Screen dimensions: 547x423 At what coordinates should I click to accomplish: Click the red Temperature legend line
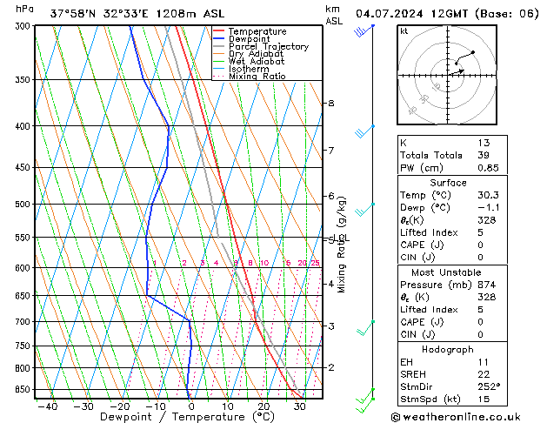coord(219,31)
